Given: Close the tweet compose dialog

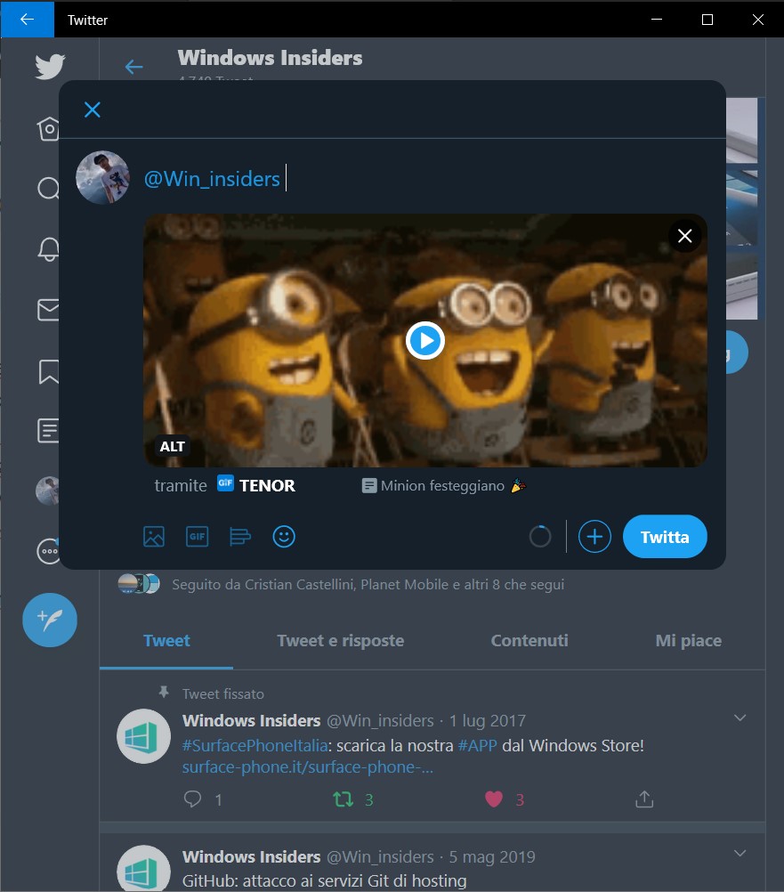Looking at the screenshot, I should point(92,109).
